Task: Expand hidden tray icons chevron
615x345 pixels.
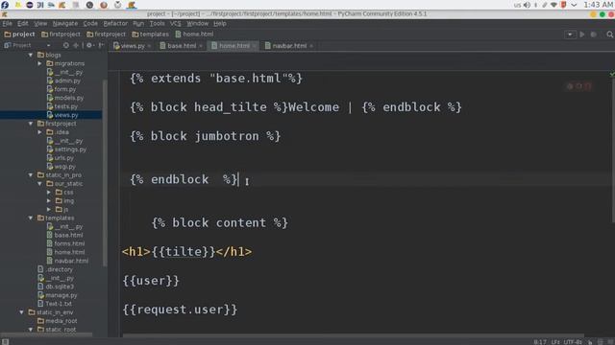Action: (574, 5)
